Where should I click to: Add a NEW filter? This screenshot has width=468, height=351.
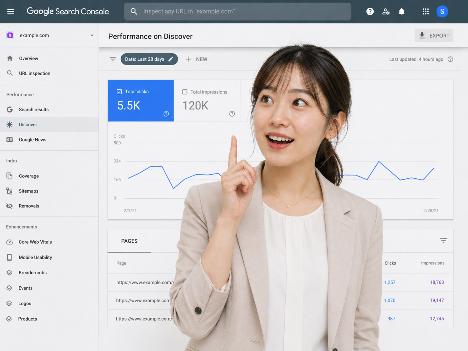[x=196, y=59]
